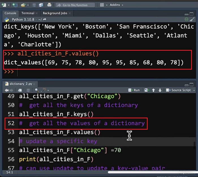Open the Source Script dropdown arrow

pyautogui.click(x=194, y=90)
